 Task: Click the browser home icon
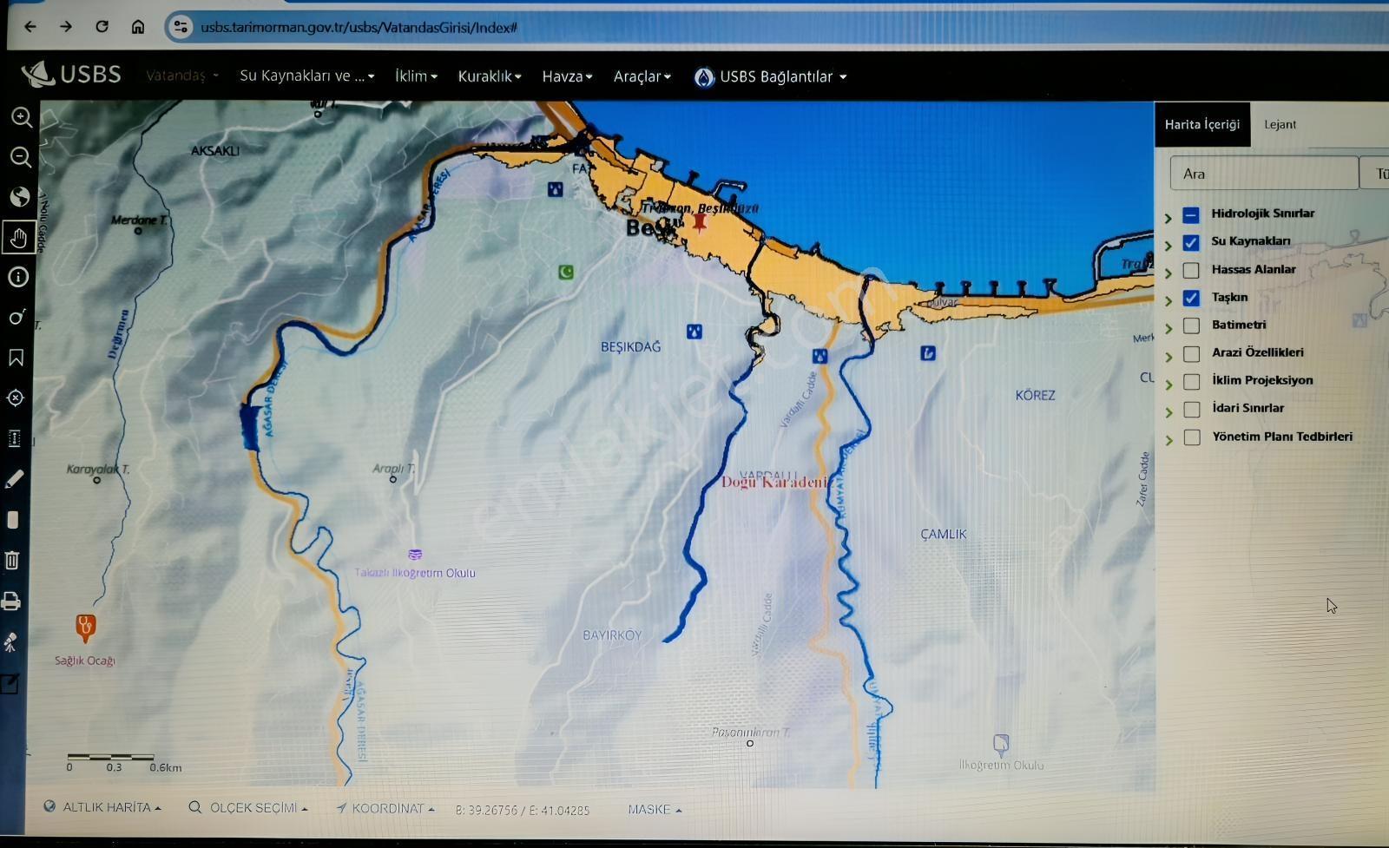point(138,27)
